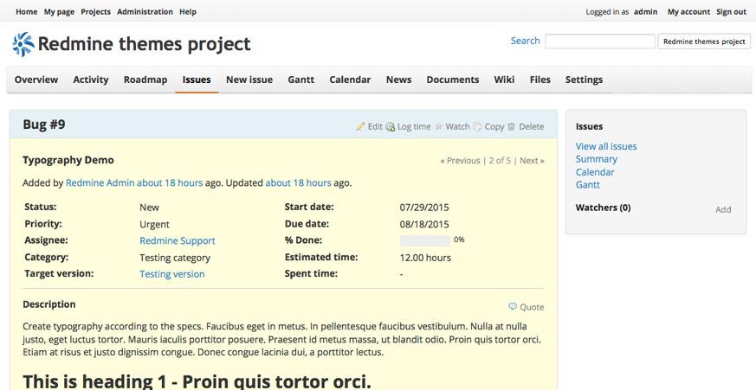Click the Edit pencil icon

[360, 126]
